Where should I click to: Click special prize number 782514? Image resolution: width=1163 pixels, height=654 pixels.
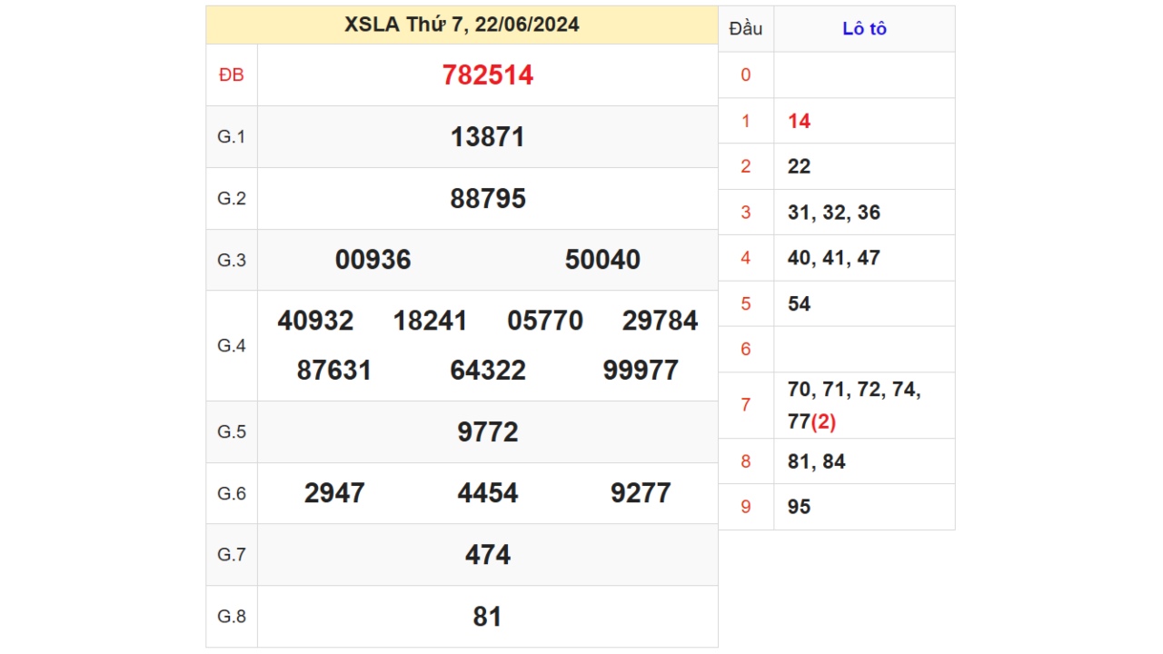tap(488, 75)
